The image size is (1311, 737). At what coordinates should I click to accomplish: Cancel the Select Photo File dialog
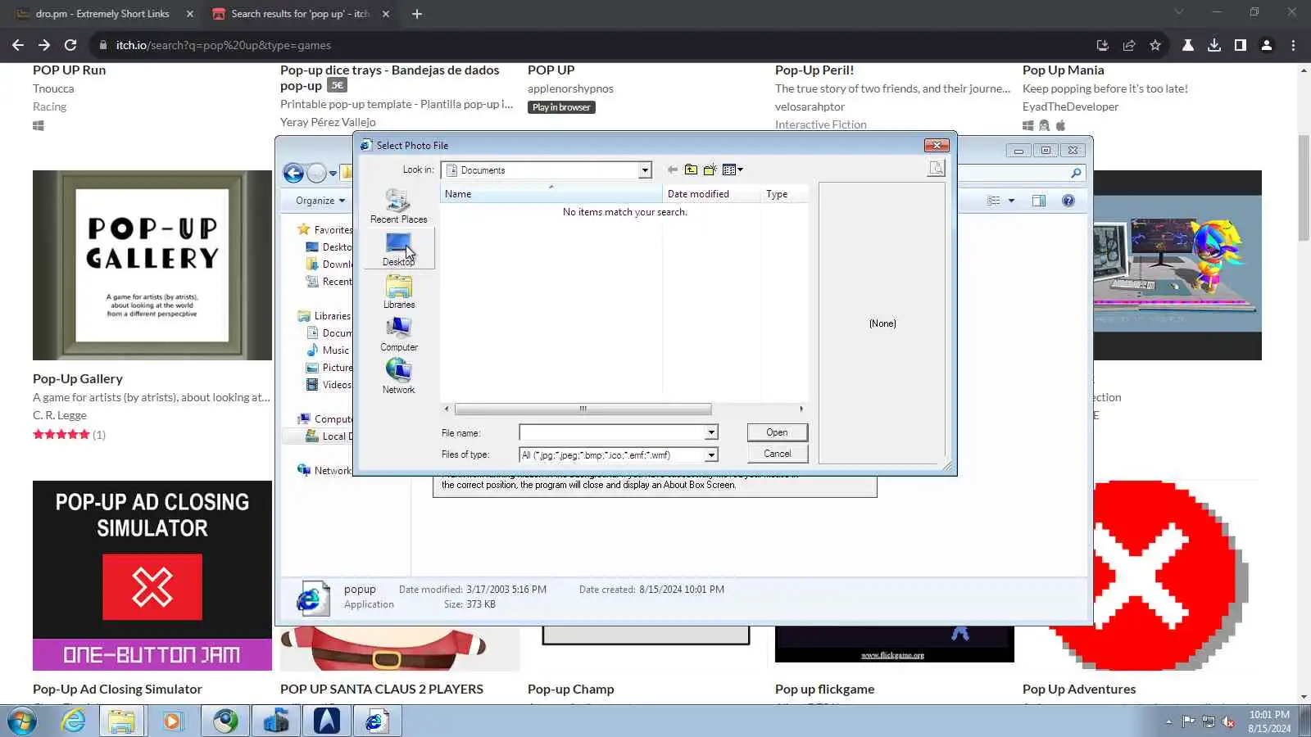777,454
